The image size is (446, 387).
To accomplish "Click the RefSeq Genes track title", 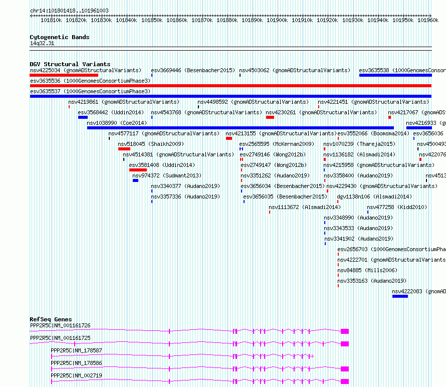I will pos(51,319).
